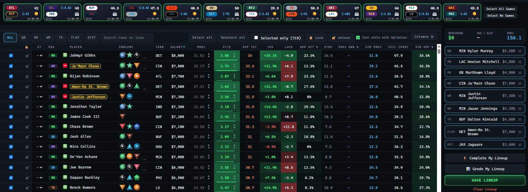The height and width of the screenshot is (192, 528).
Task: Uncheck Chase Brown row checkbox
Action: [x=11, y=127]
